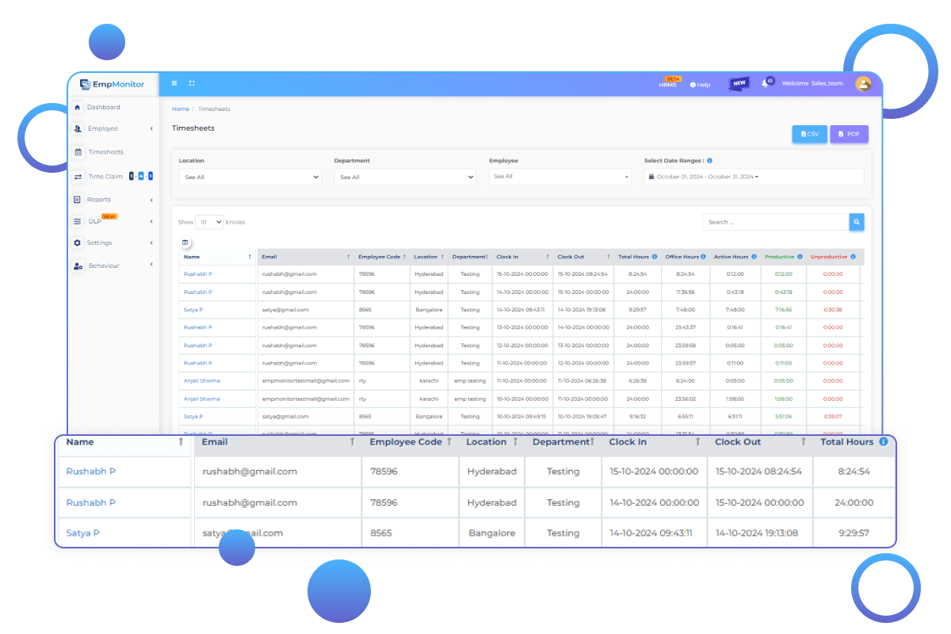951x634 pixels.
Task: Toggle the sidebar hamburger menu icon
Action: point(174,83)
